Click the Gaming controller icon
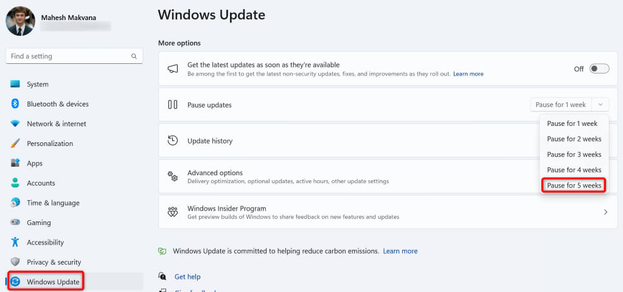 pos(15,223)
